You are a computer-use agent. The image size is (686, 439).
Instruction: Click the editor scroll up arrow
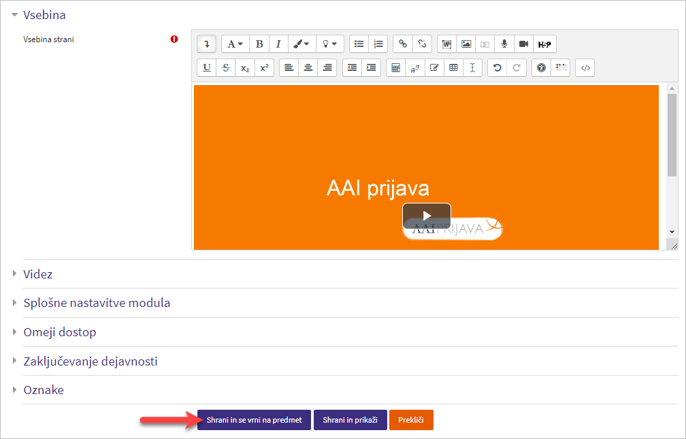pyautogui.click(x=672, y=89)
